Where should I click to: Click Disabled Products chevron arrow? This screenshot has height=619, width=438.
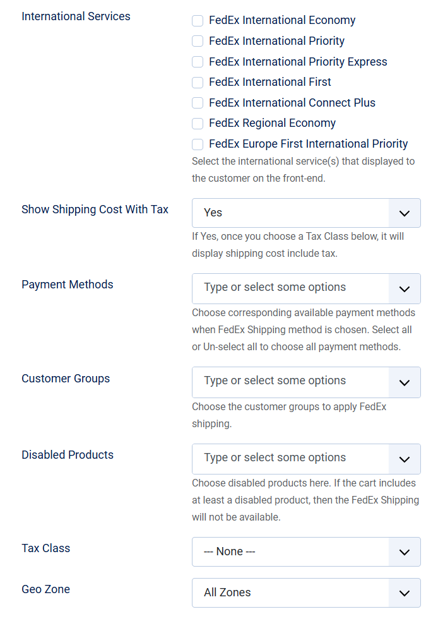click(405, 459)
